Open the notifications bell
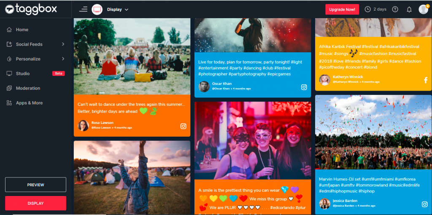This screenshot has height=215, width=432. pos(409,9)
